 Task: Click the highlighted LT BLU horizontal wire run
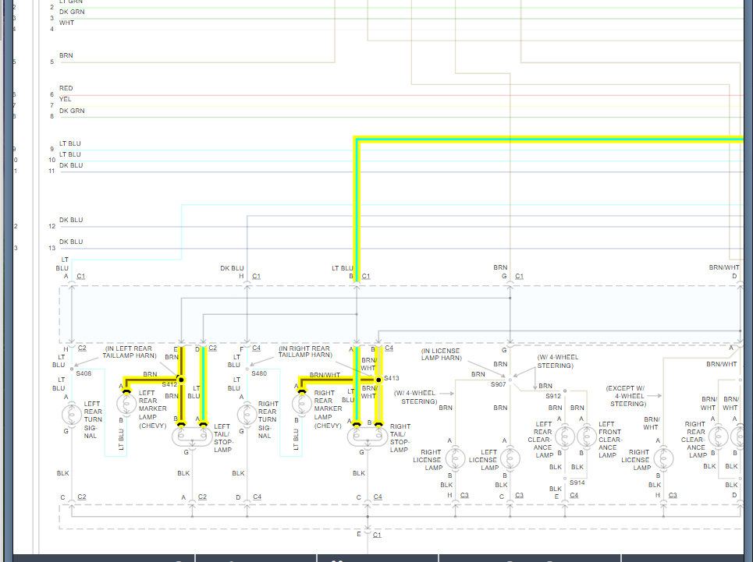click(550, 140)
